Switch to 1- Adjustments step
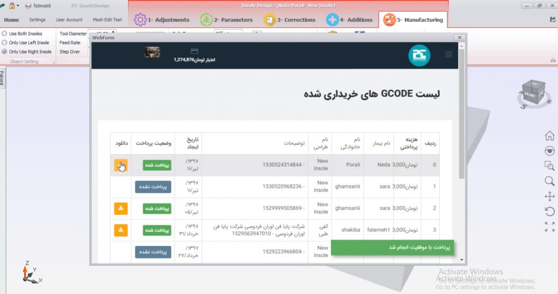 pos(161,20)
